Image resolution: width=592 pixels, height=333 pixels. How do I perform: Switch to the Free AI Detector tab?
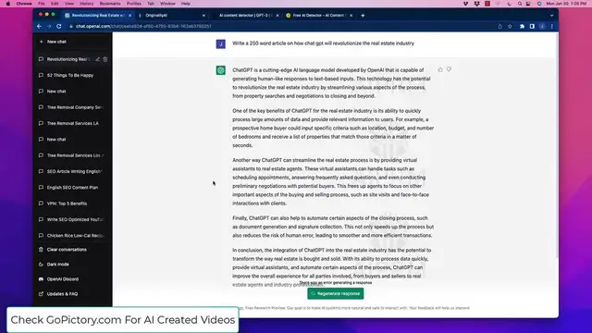tap(319, 16)
